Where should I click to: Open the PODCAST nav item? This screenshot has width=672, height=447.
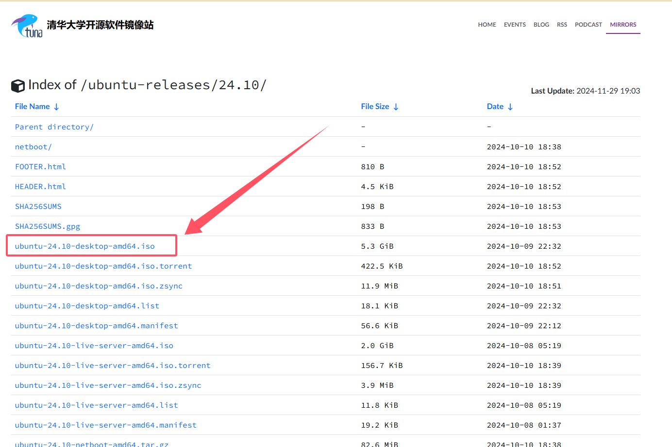(588, 25)
